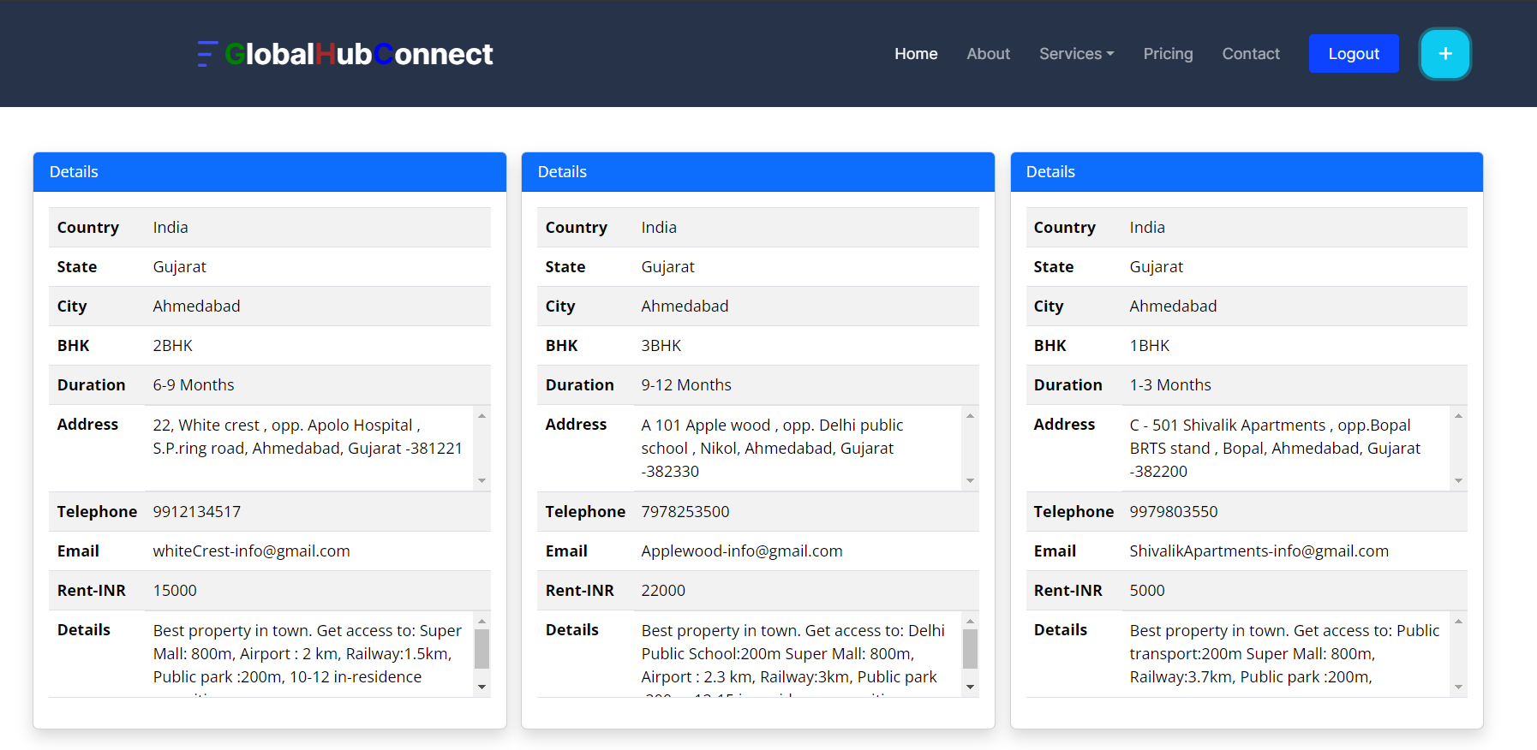Open the Home navigation item
The height and width of the screenshot is (750, 1537).
click(x=916, y=54)
